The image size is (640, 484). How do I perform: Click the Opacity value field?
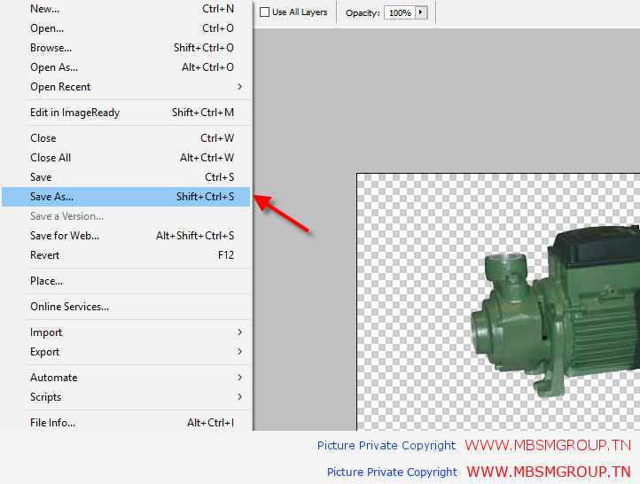coord(400,13)
